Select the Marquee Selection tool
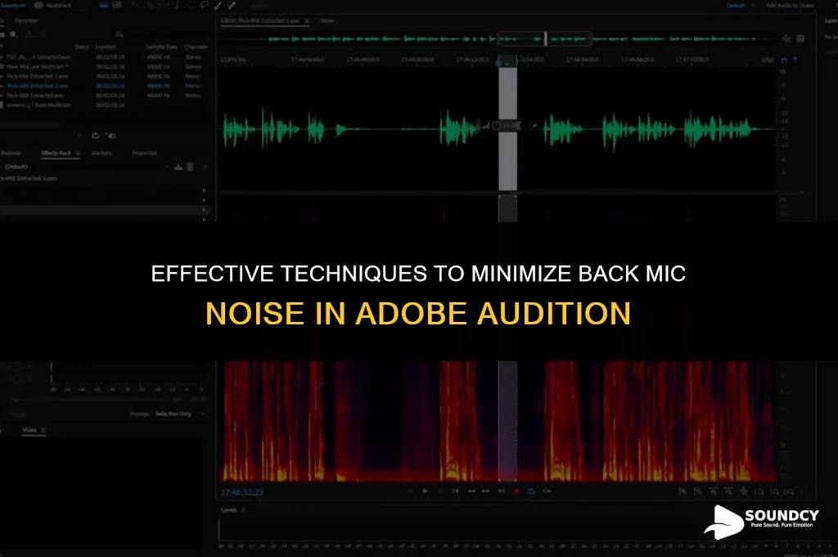This screenshot has width=838, height=557. (191, 5)
